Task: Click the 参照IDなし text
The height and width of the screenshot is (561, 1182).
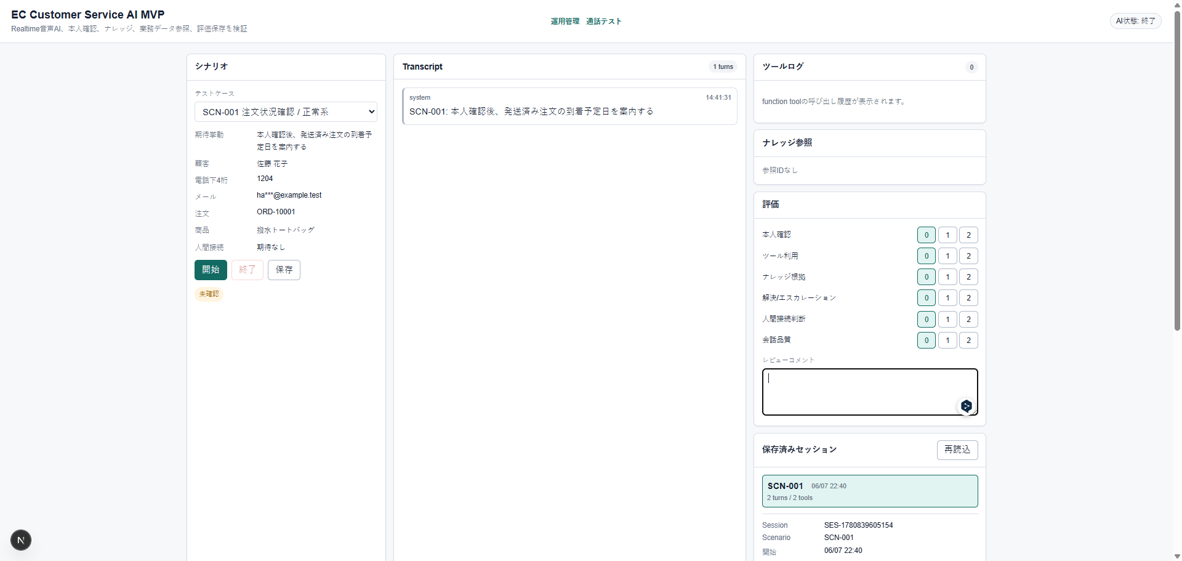Action: tap(780, 170)
